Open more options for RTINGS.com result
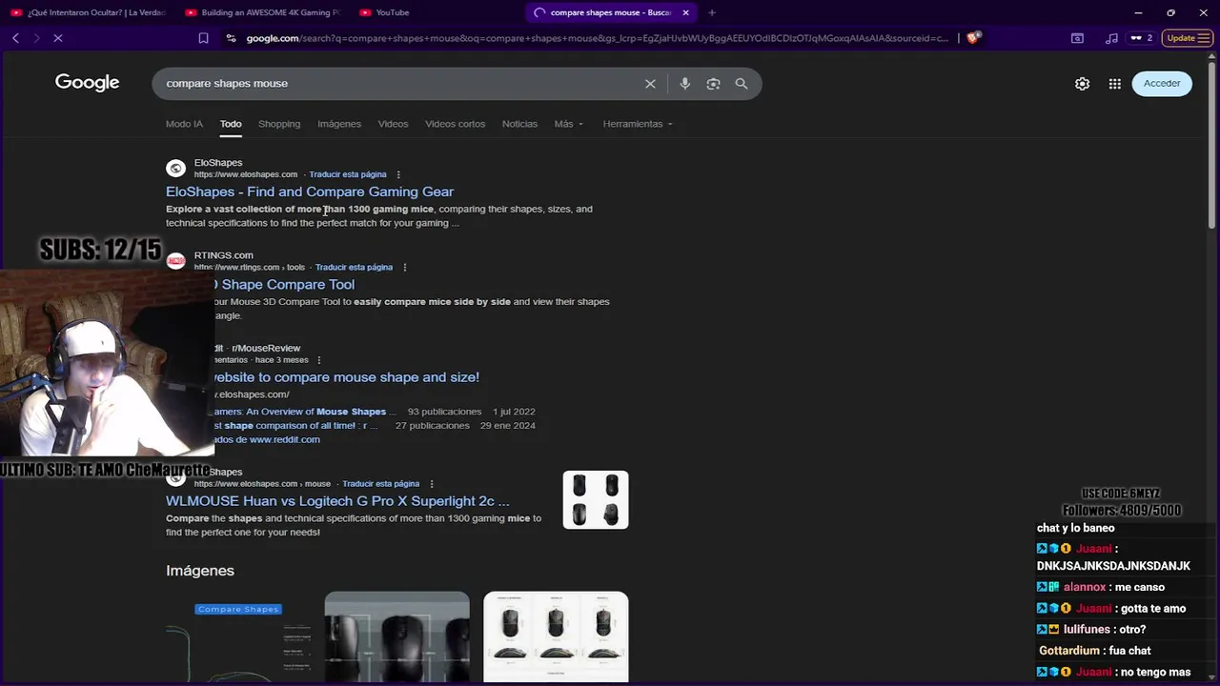The width and height of the screenshot is (1220, 686). tap(405, 267)
